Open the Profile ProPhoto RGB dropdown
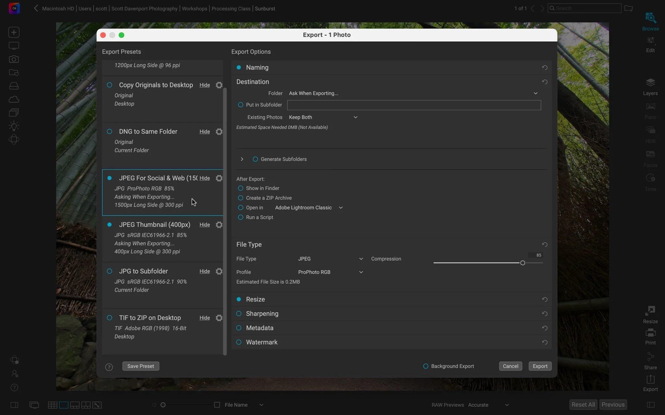Viewport: 665px width, 415px height. 330,272
